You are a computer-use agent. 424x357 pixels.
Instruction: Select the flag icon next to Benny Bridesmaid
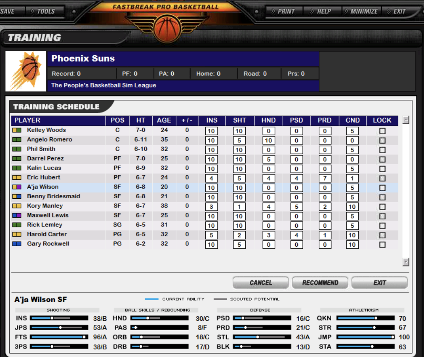(x=17, y=197)
